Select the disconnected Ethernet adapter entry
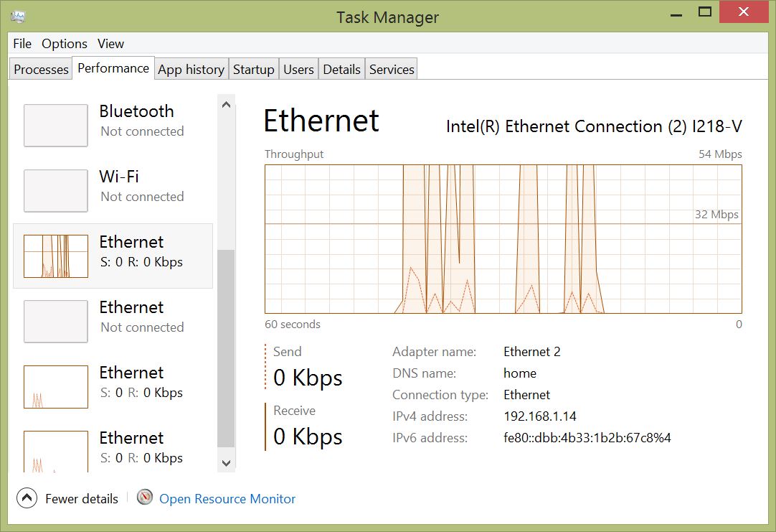The width and height of the screenshot is (776, 532). (113, 317)
